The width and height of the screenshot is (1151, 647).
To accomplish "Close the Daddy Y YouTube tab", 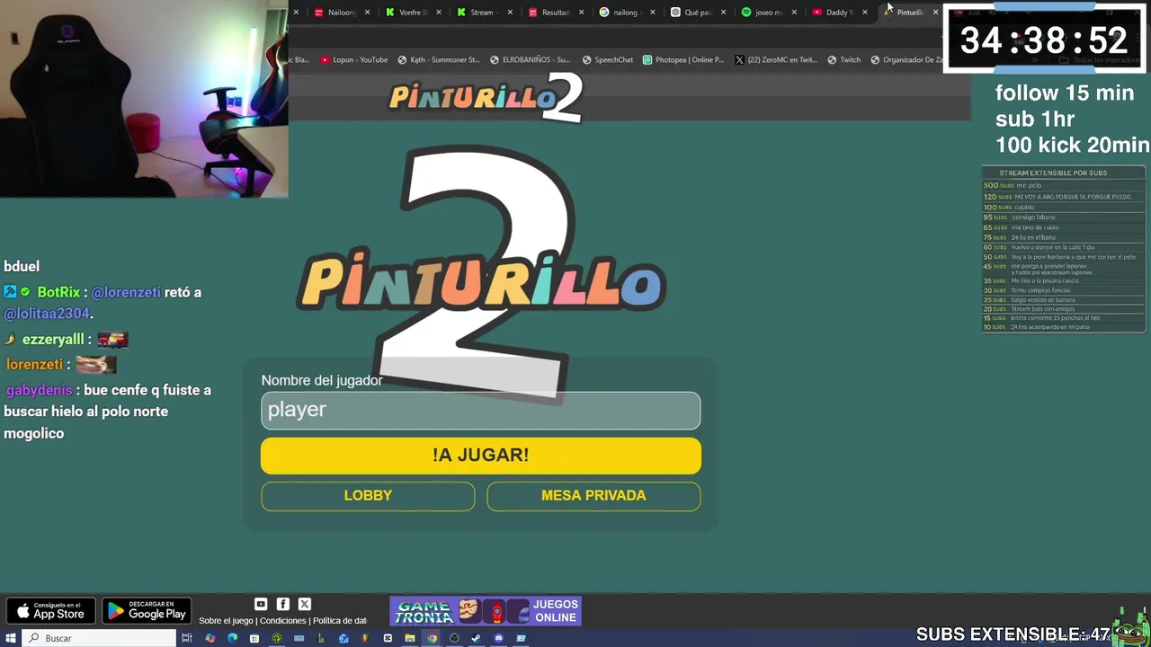I will pos(865,13).
